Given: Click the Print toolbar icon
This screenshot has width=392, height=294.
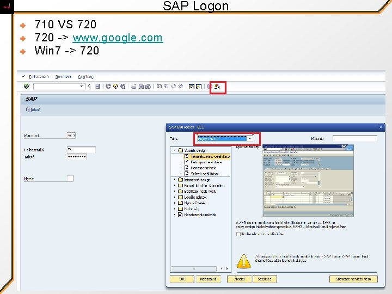Looking at the screenshot, I should (134, 87).
